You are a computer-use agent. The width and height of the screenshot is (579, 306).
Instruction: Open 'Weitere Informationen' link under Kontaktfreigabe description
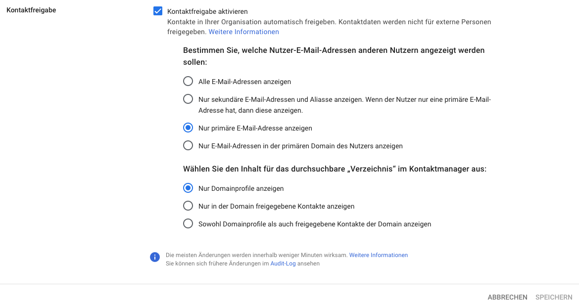[243, 32]
